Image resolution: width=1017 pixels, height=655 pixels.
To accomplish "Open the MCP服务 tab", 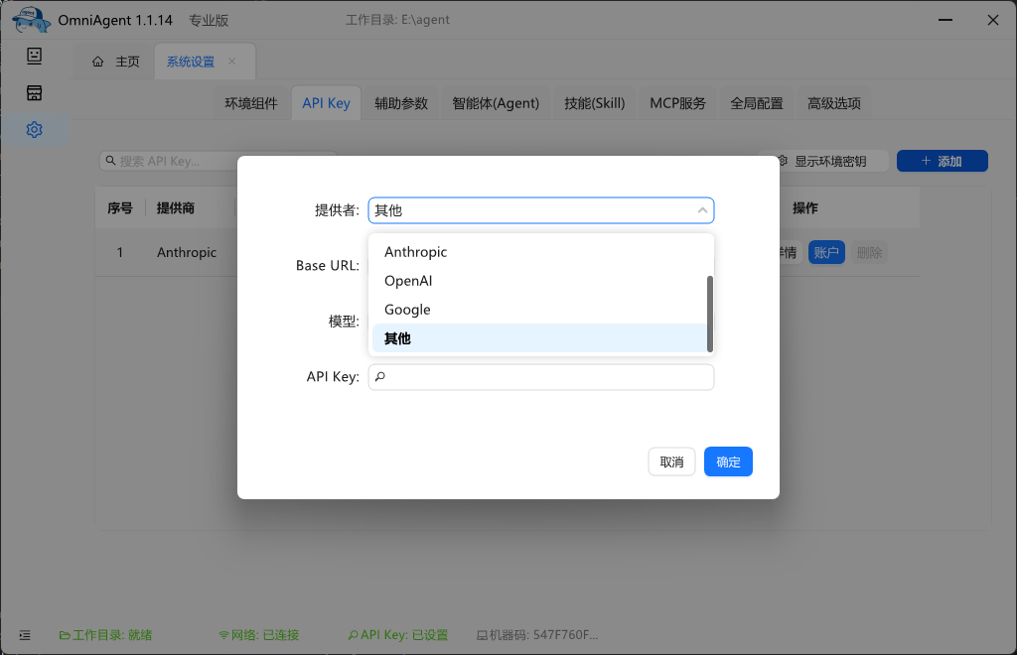I will 677,103.
